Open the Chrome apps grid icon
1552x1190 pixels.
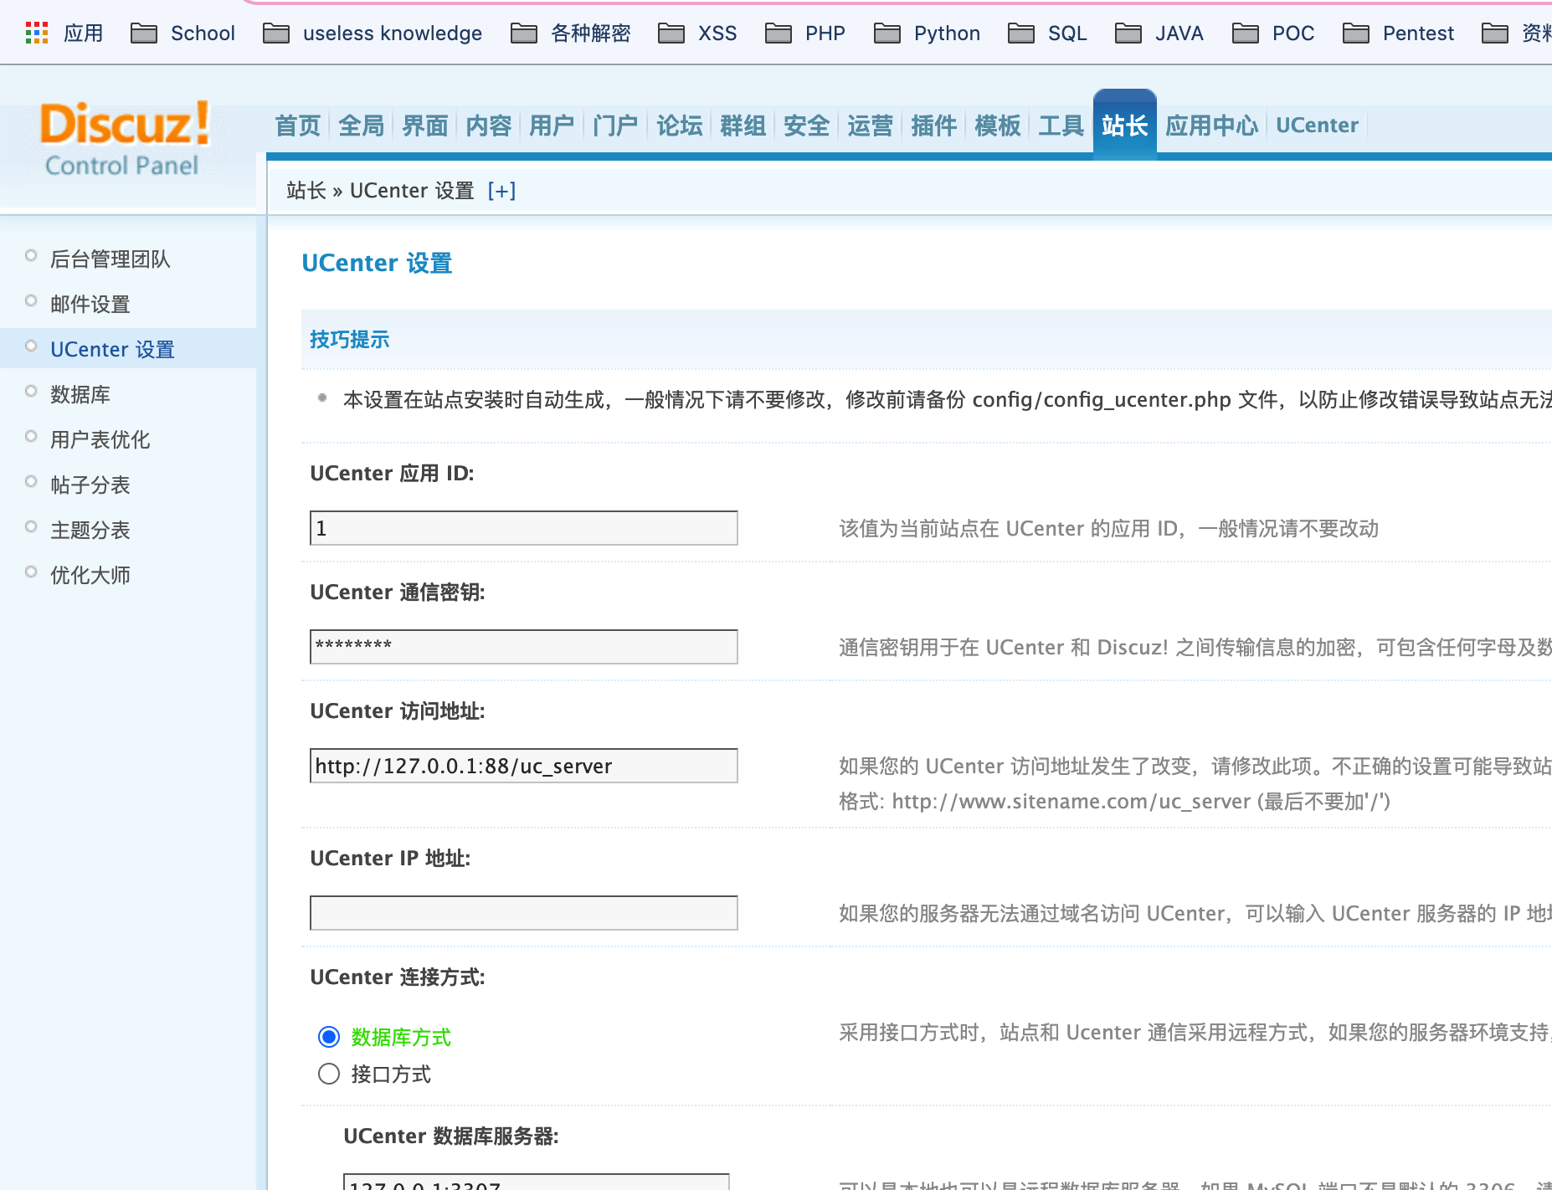tap(37, 33)
